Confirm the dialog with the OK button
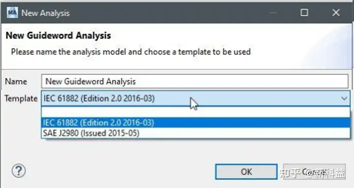The image size is (354, 188). [246, 172]
